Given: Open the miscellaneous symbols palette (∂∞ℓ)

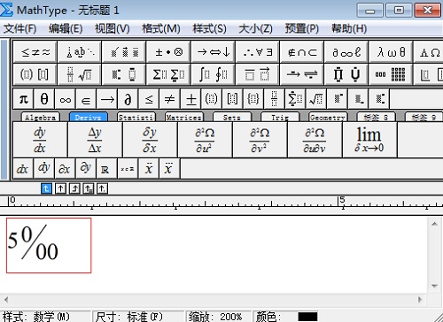Looking at the screenshot, I should [x=346, y=52].
